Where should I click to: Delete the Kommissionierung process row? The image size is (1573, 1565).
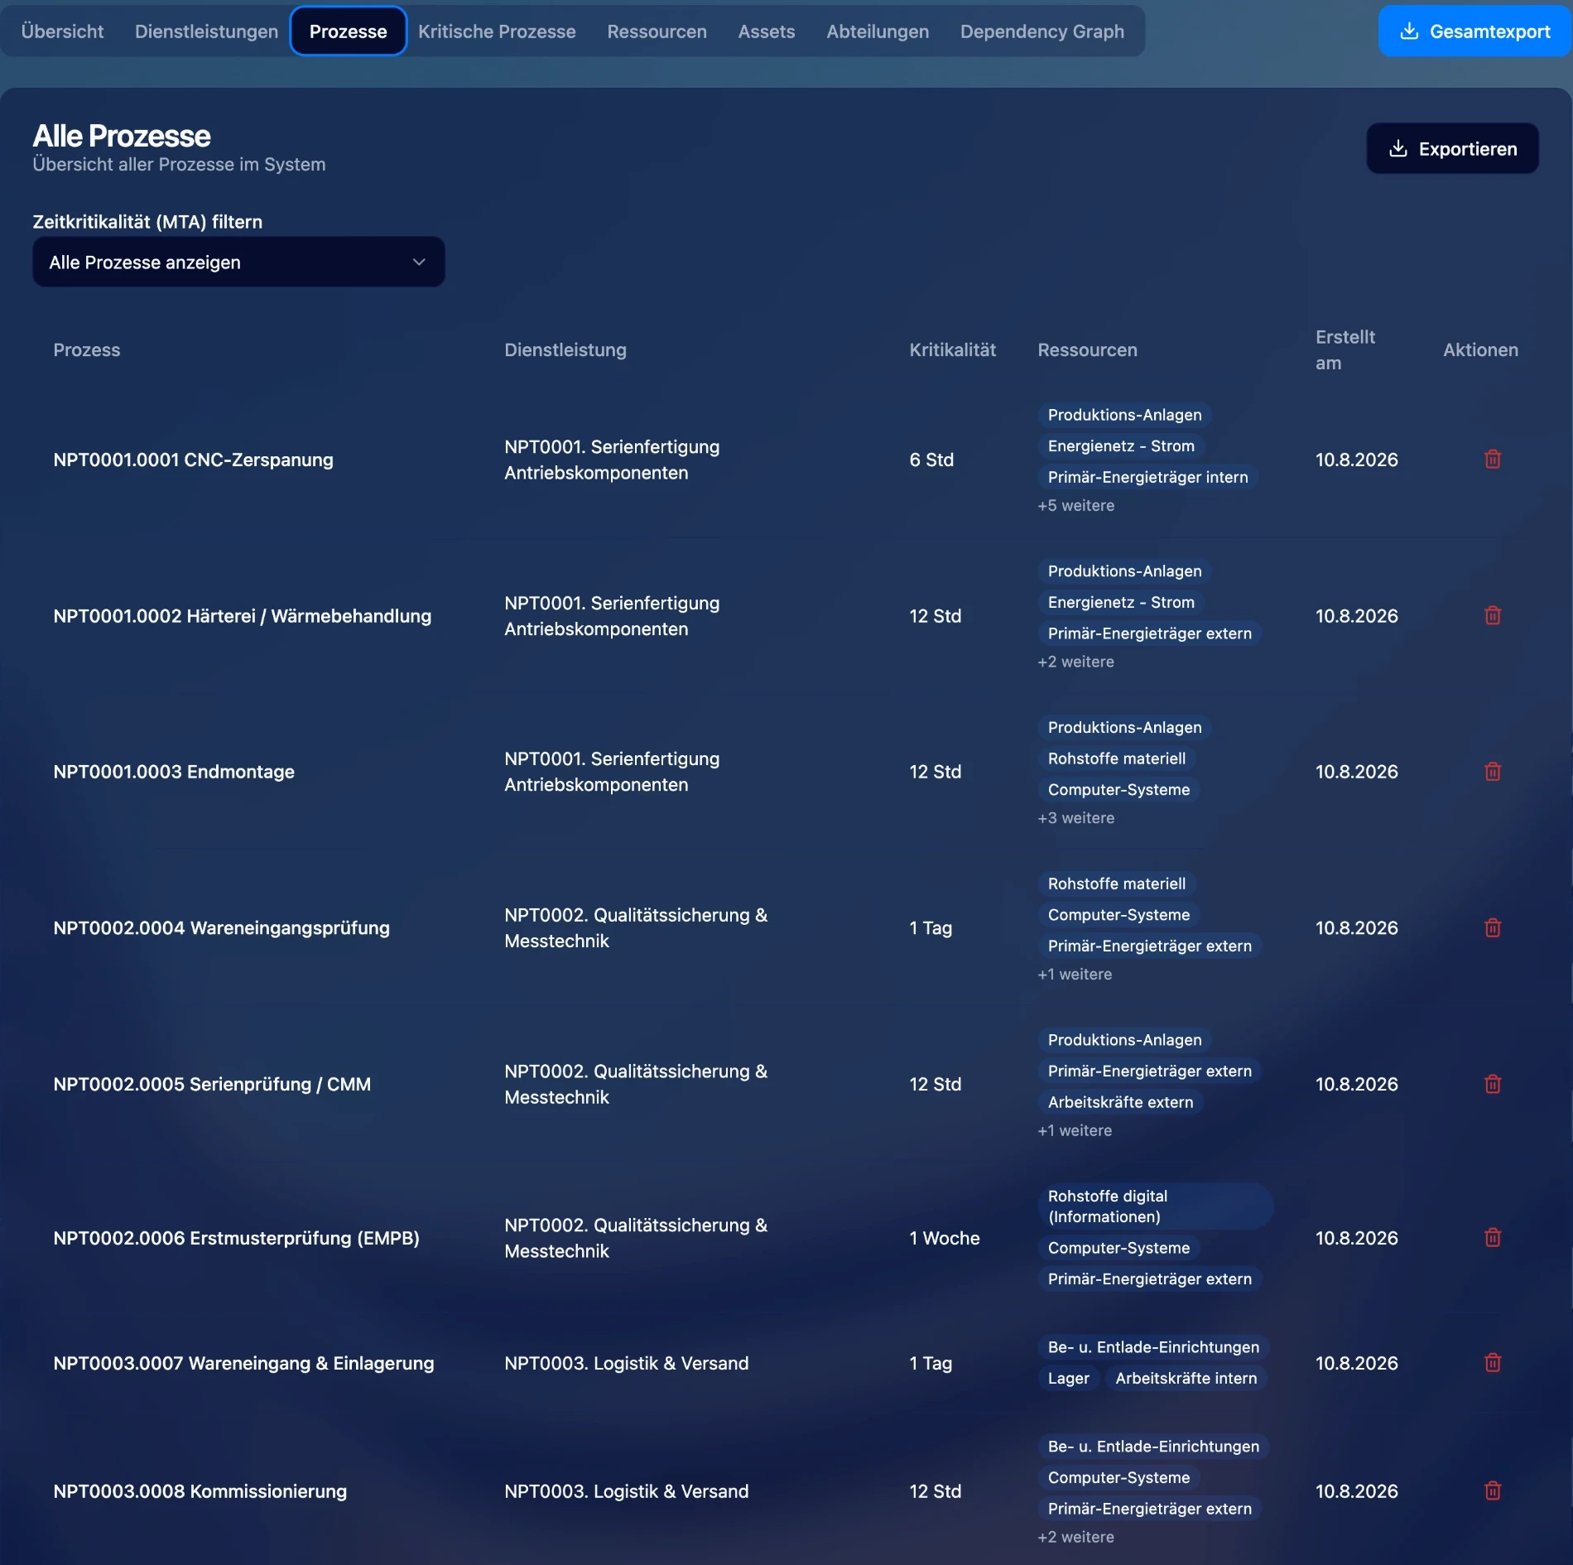(1492, 1491)
